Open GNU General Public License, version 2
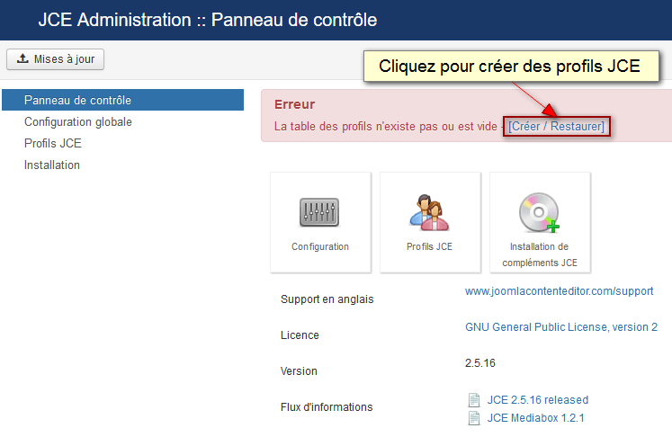Image resolution: width=672 pixels, height=437 pixels. coord(561,327)
